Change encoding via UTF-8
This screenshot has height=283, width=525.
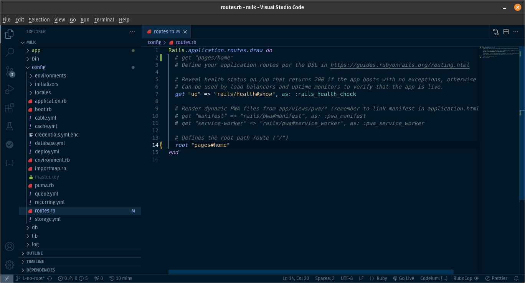(x=347, y=278)
